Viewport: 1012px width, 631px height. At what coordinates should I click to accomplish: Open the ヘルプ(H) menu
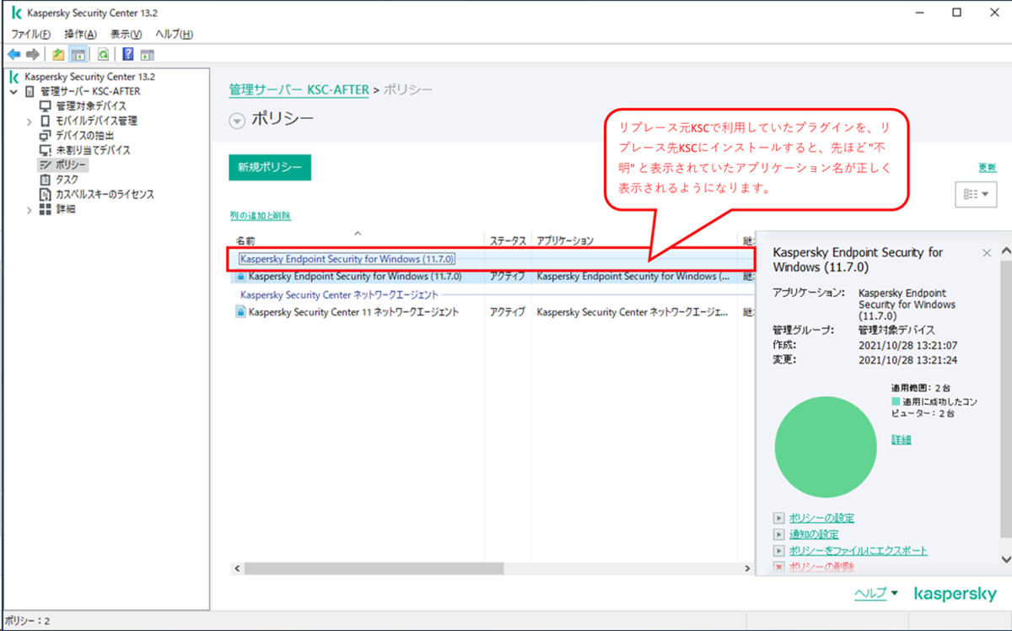175,34
